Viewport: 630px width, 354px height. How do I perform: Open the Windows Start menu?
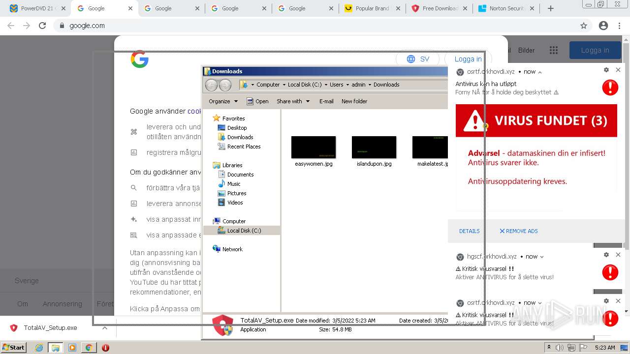click(13, 348)
